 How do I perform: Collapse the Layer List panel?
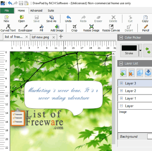point(121,64)
